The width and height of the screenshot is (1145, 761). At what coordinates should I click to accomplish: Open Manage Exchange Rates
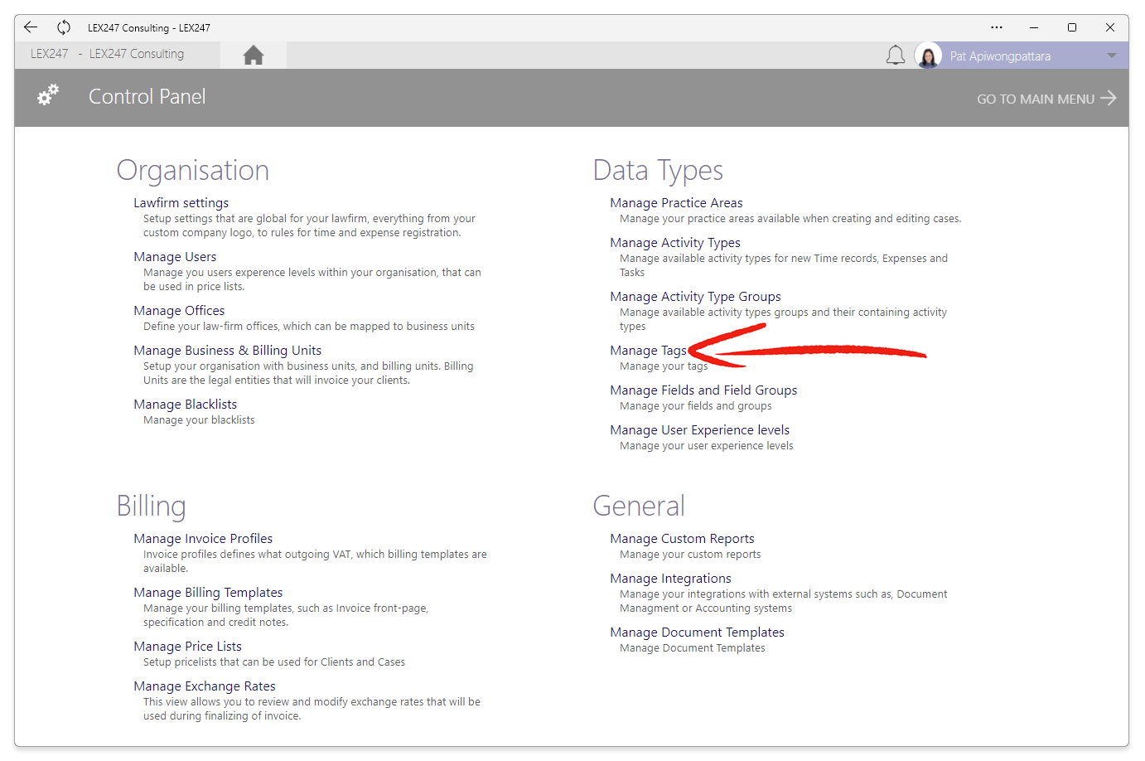[x=205, y=686]
